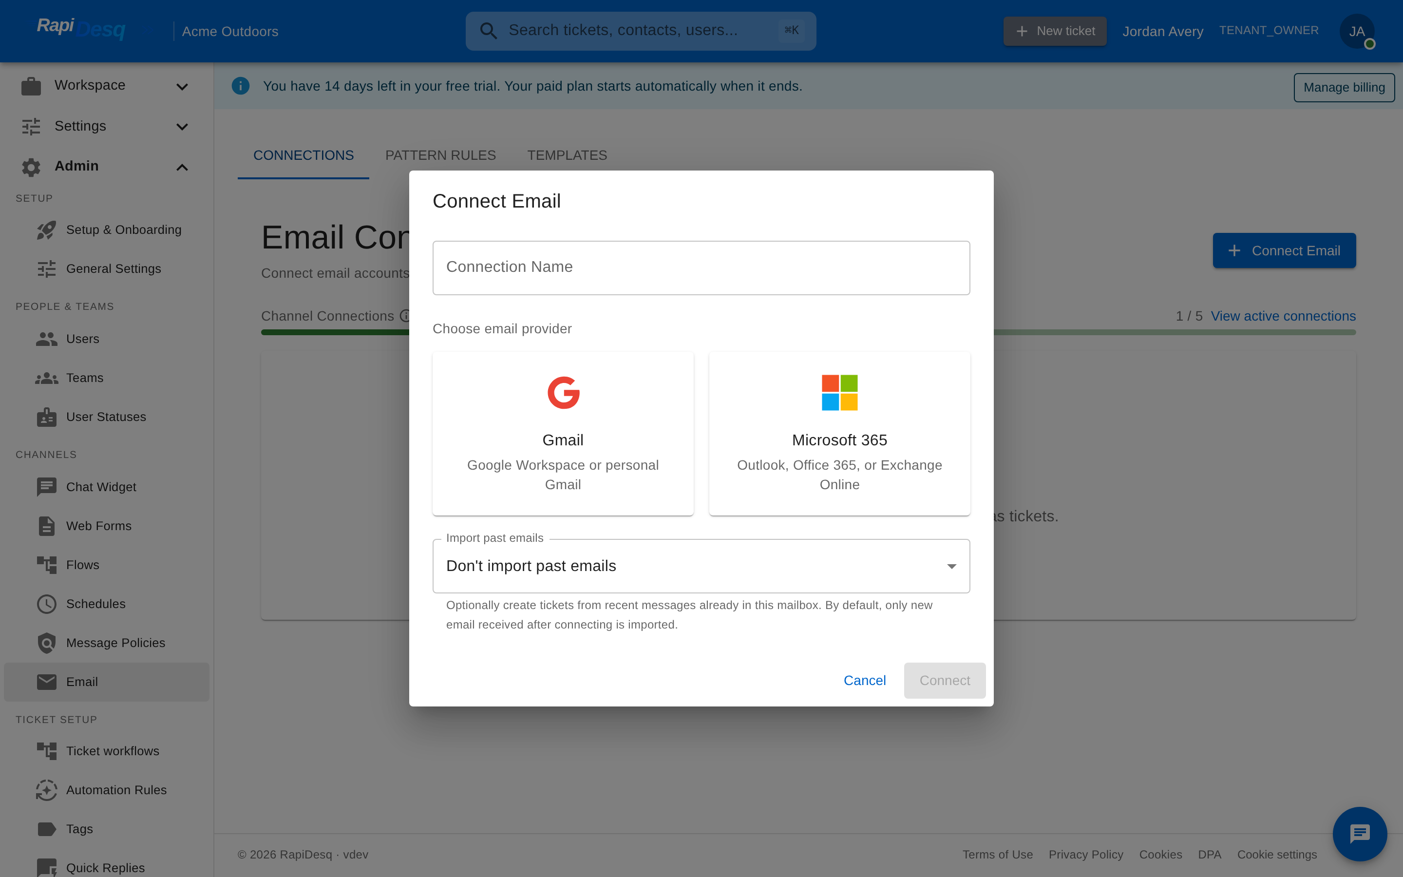
Task: Click Cancel in the Connect Email dialog
Action: tap(864, 680)
